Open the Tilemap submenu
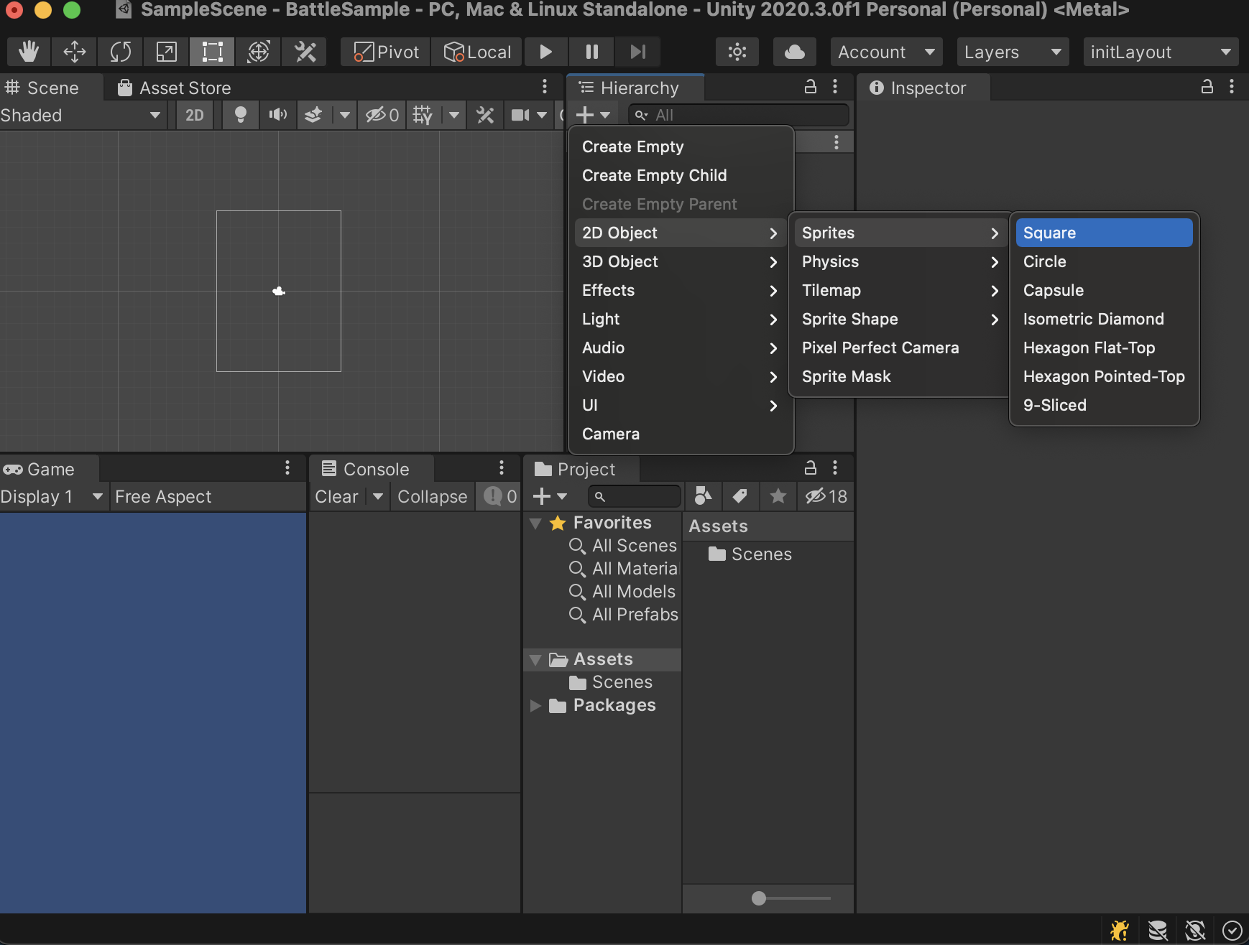 (x=900, y=290)
